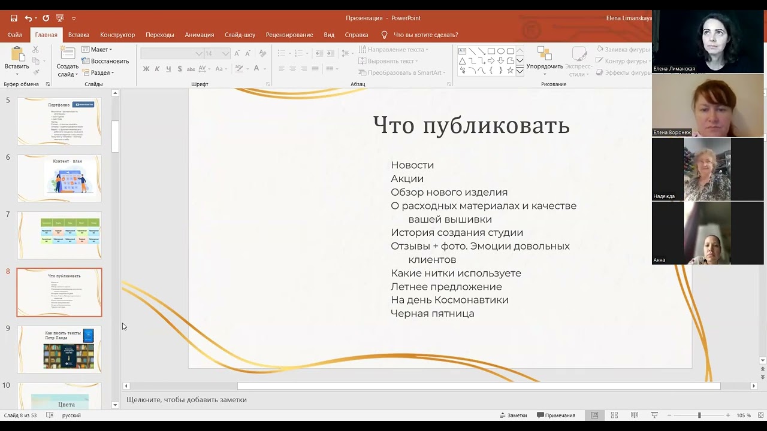Open spell check icon in status bar
The width and height of the screenshot is (767, 431).
(50, 415)
